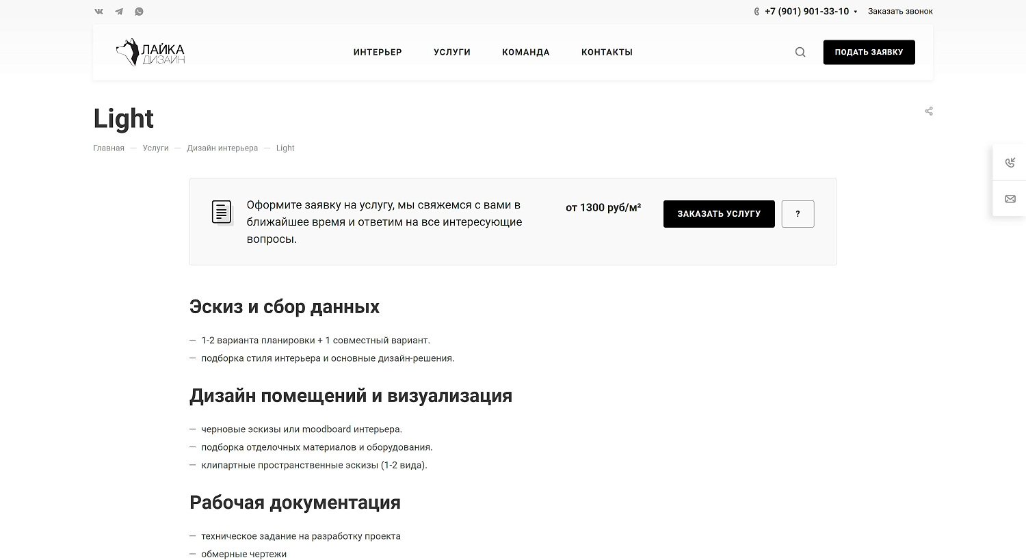This screenshot has height=560, width=1026.
Task: Click the document icon in the service request block
Action: click(x=222, y=212)
